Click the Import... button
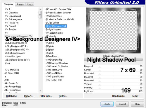The width and height of the screenshot is (146, 108). [x=29, y=96]
